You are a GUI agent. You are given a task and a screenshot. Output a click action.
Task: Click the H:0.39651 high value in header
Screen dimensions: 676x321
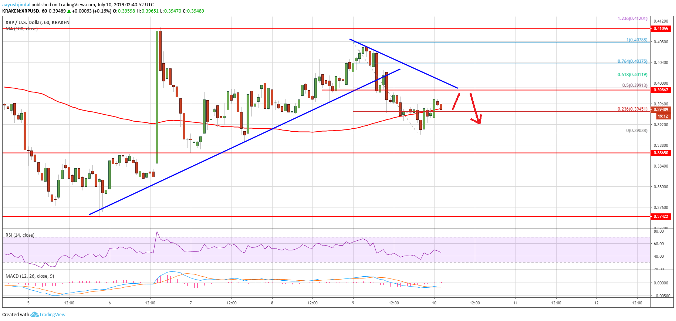coord(148,11)
